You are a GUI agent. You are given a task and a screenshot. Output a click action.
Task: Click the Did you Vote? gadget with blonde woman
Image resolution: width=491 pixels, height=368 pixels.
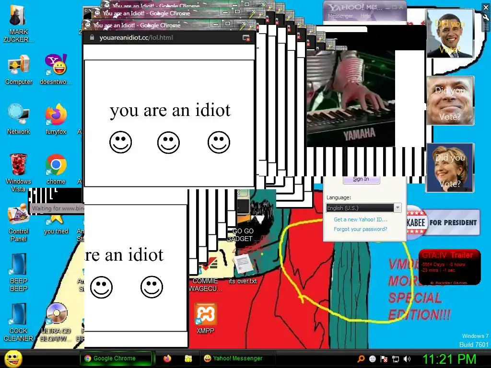[450, 167]
